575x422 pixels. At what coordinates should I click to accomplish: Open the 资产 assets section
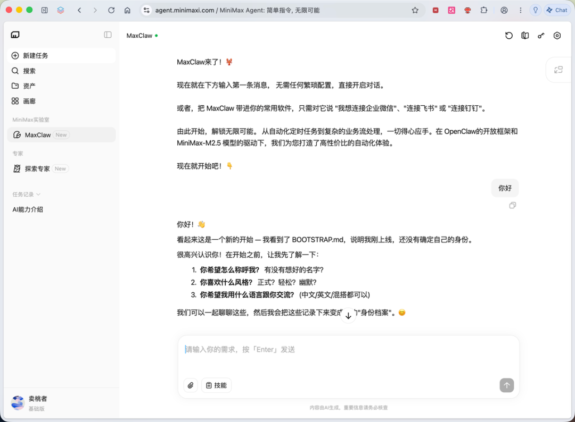(61, 86)
